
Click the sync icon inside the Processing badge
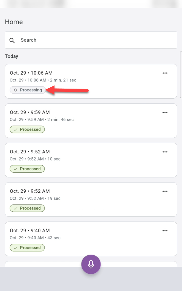click(15, 90)
